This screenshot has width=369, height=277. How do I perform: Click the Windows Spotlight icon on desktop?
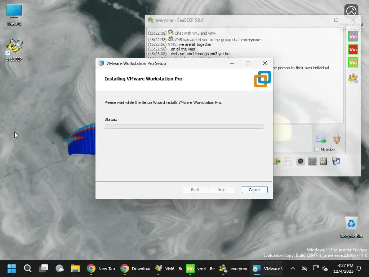pyautogui.click(x=351, y=11)
